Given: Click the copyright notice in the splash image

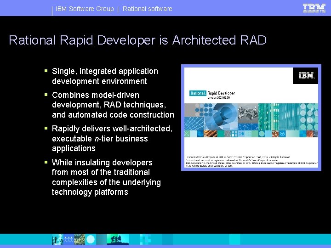Looking at the screenshot, I should click(x=251, y=162).
